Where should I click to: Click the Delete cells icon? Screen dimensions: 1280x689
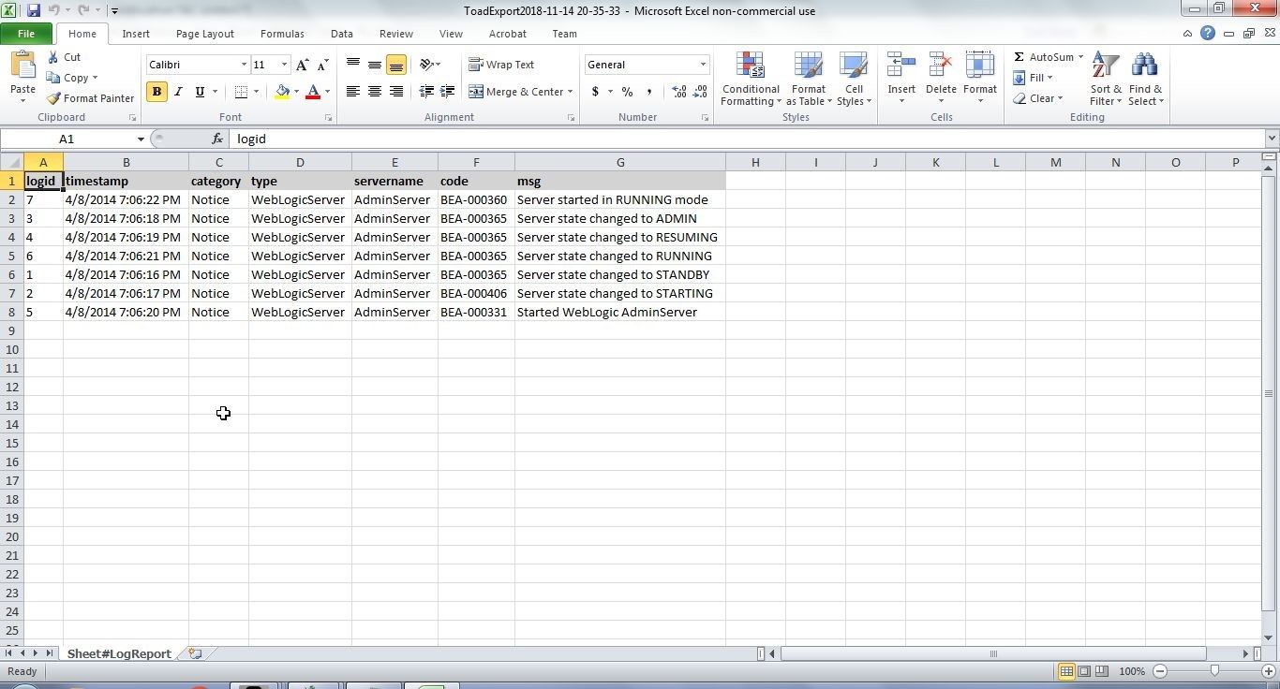(x=941, y=66)
